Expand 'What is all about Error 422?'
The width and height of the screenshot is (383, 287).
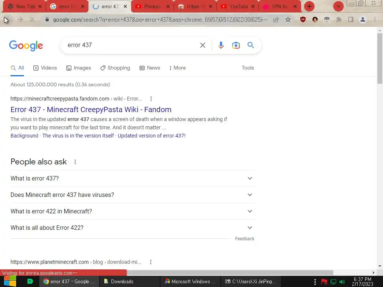pyautogui.click(x=132, y=228)
